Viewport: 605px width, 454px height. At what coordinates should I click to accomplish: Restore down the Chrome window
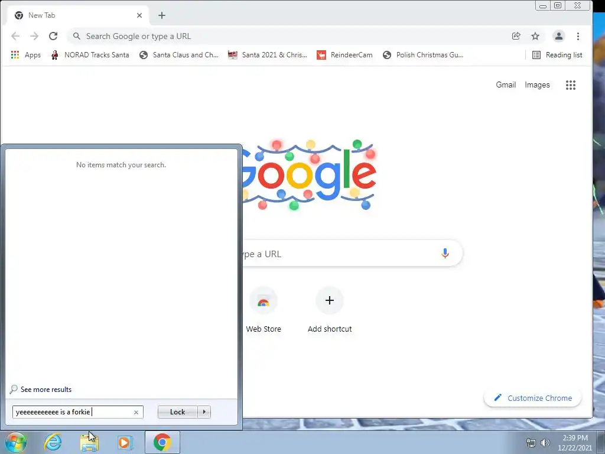pos(558,5)
